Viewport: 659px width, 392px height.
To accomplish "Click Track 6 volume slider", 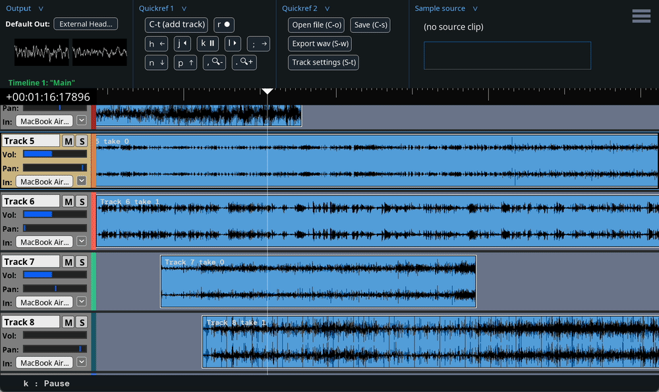I will tap(54, 214).
